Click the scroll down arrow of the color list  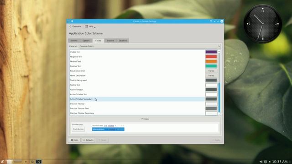219,114
